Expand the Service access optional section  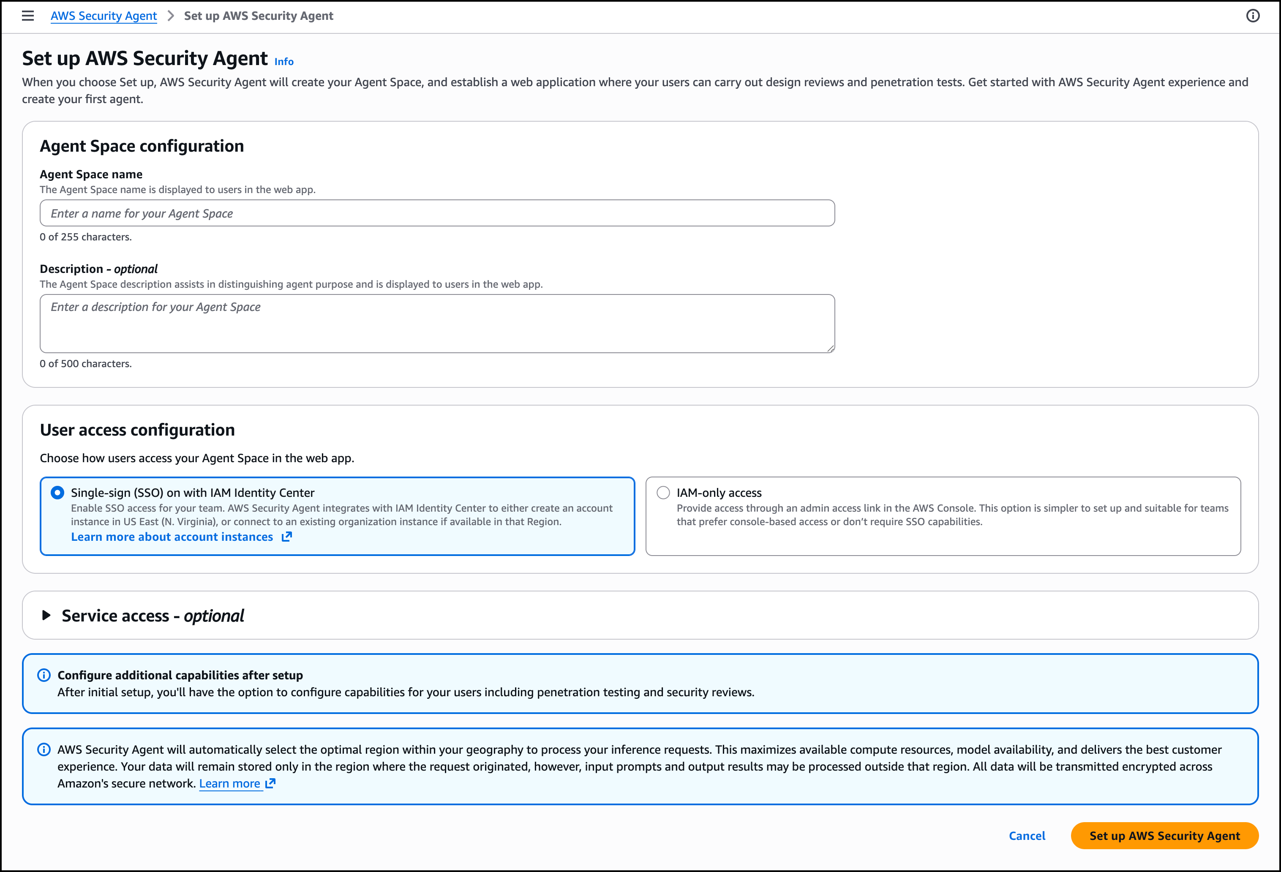tap(153, 616)
